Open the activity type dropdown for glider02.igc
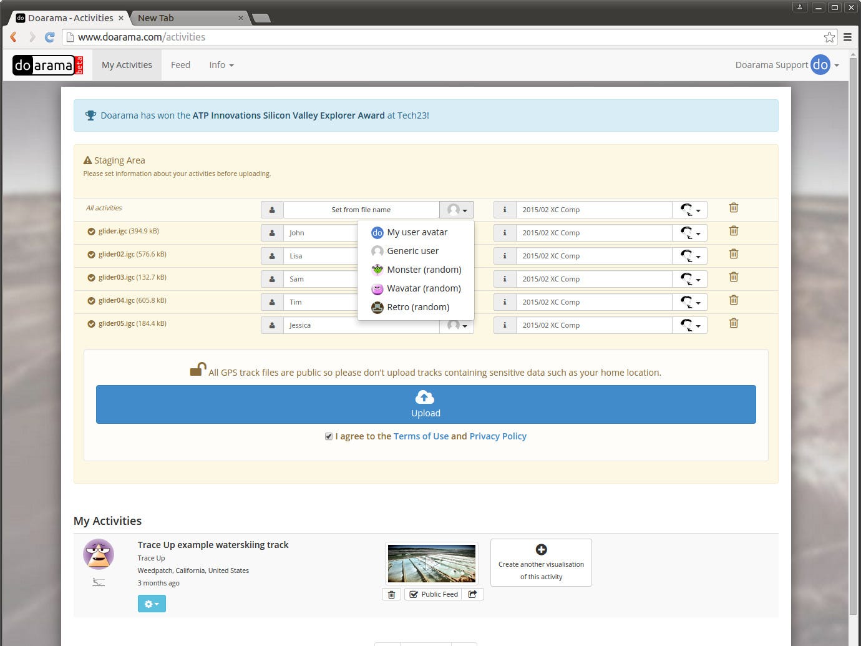The height and width of the screenshot is (646, 861). click(x=689, y=256)
